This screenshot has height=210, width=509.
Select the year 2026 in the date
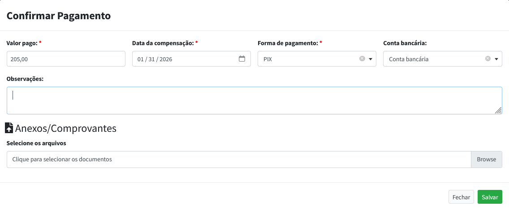166,59
